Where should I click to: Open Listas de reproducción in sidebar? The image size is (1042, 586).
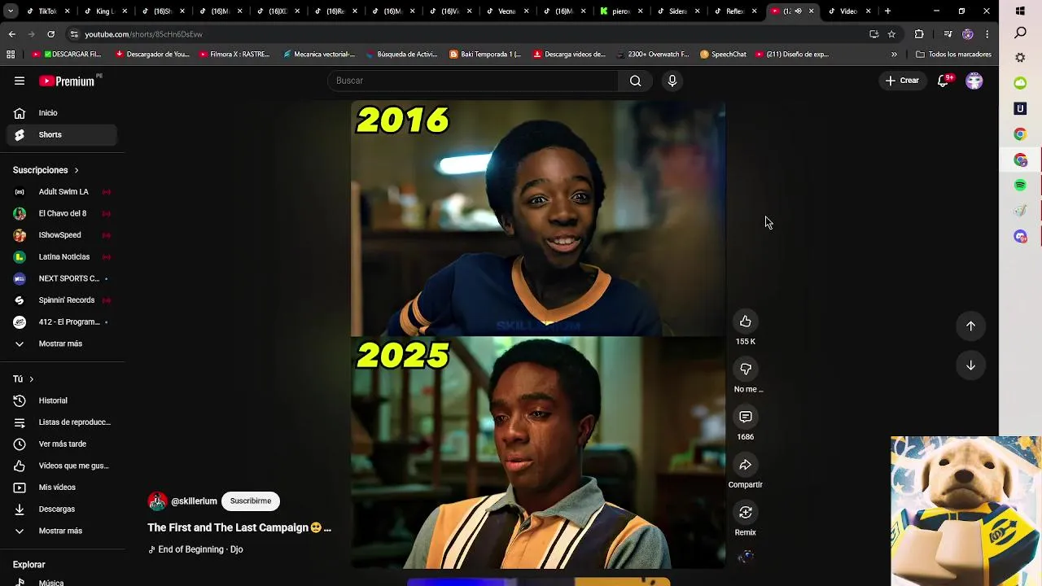[x=61, y=422]
